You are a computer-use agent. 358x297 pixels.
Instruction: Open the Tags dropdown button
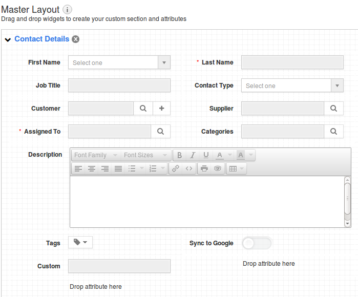tap(80, 242)
